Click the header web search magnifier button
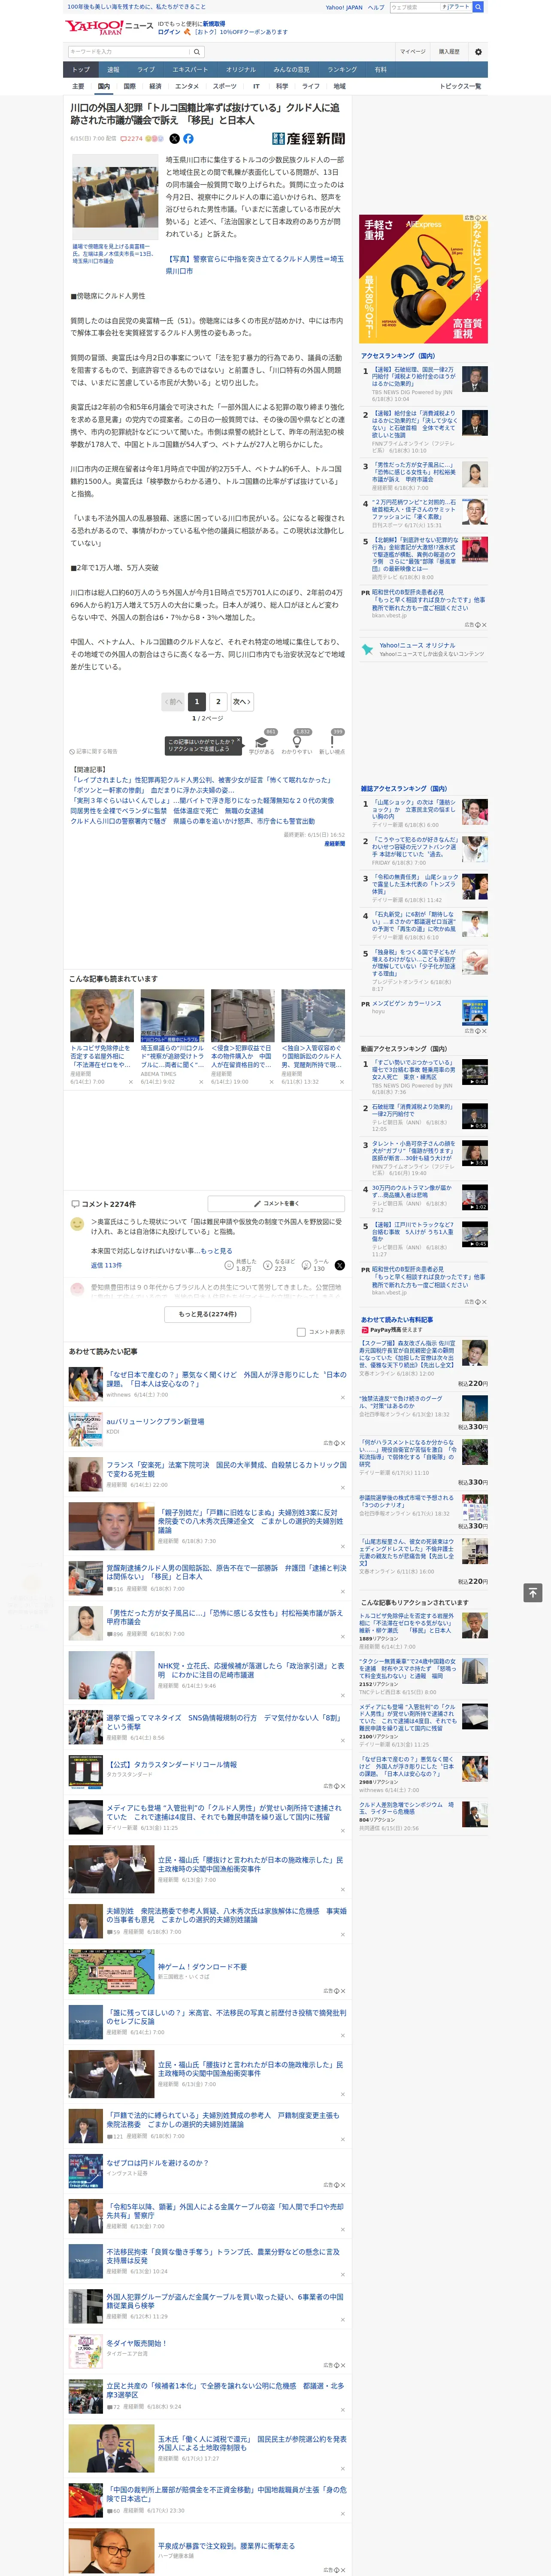Image resolution: width=551 pixels, height=2576 pixels. coord(478,7)
